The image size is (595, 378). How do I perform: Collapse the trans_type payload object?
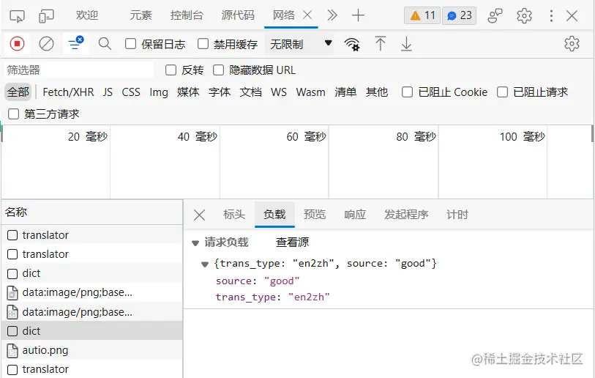tap(205, 264)
